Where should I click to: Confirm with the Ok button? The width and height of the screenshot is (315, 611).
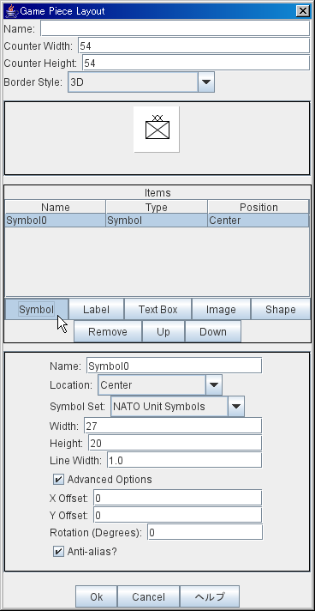click(96, 596)
